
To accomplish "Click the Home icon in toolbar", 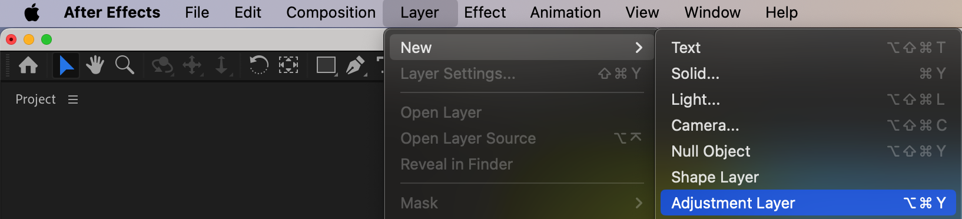I will (28, 65).
